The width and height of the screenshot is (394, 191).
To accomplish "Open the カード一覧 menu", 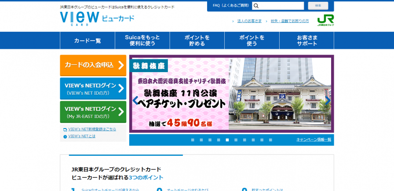I will pyautogui.click(x=88, y=40).
